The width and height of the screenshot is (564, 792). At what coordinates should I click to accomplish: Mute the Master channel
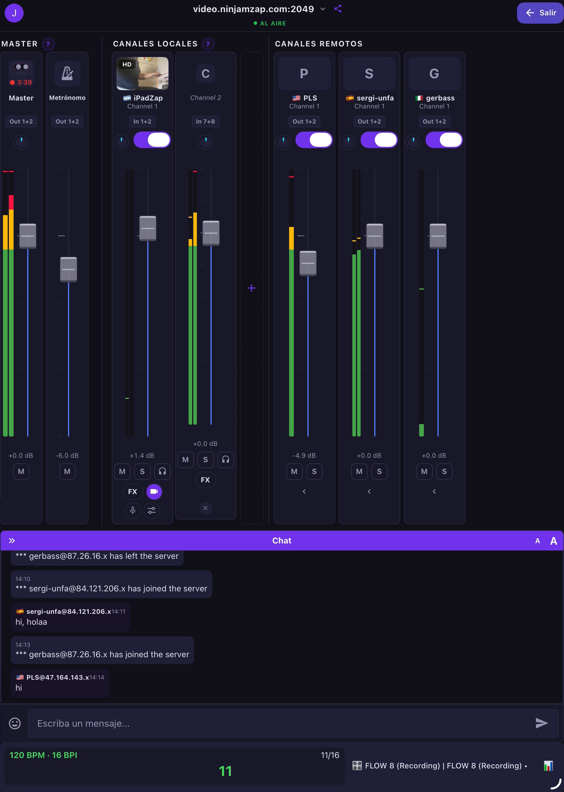tap(21, 472)
